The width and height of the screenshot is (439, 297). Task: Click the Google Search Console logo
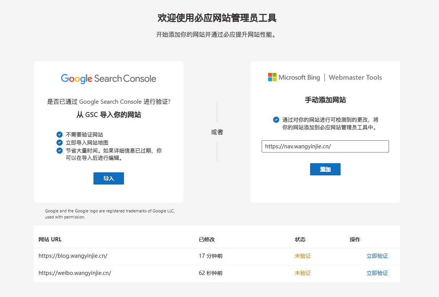(108, 79)
